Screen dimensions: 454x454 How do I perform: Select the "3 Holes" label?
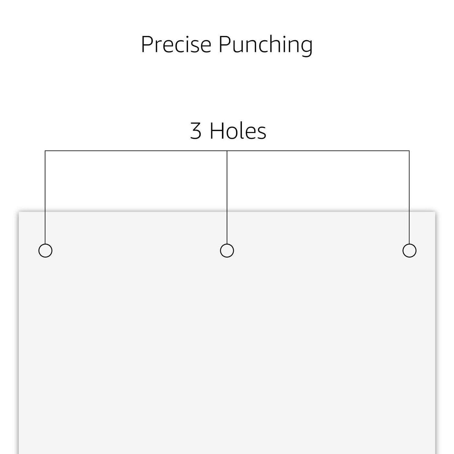pos(228,131)
